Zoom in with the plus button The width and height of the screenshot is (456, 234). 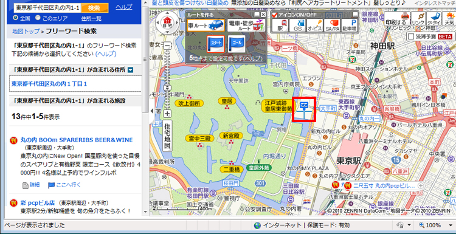pyautogui.click(x=168, y=114)
